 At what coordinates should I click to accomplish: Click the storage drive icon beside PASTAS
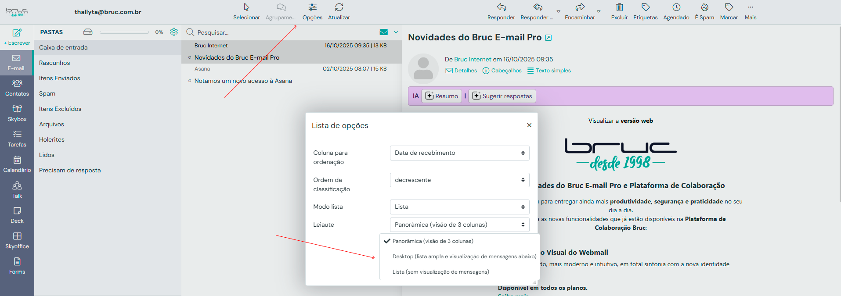88,32
